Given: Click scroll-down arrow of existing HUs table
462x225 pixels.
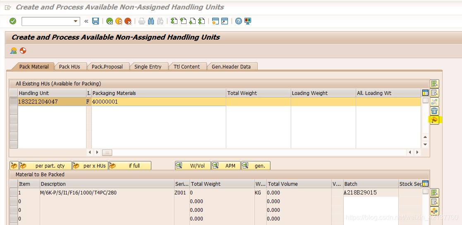Looking at the screenshot, I should pos(425,144).
